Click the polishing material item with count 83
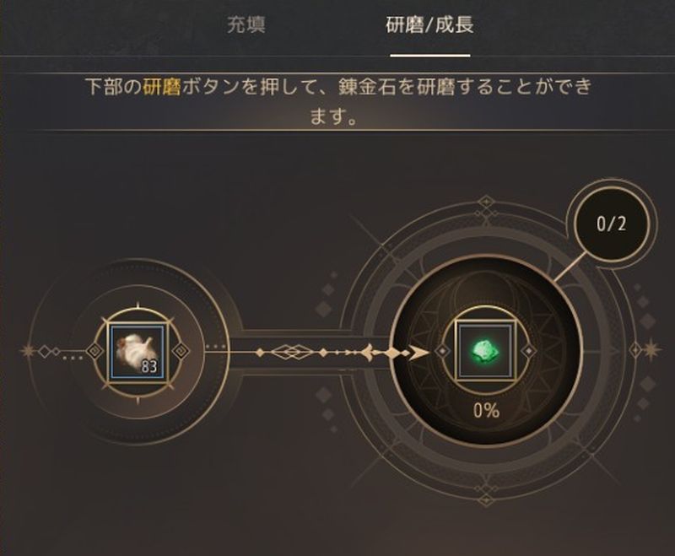This screenshot has height=556, width=675. [138, 352]
